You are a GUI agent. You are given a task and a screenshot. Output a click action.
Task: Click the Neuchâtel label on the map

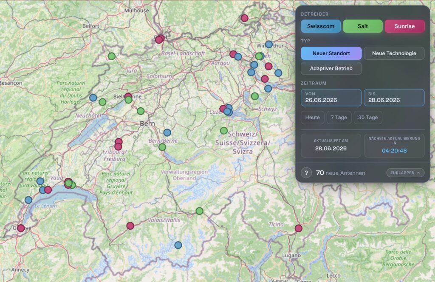click(x=88, y=115)
